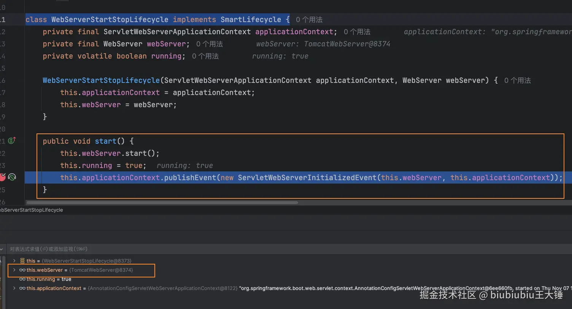Click the WebServerStartStopLifecycle breadcrumb

tap(32, 210)
